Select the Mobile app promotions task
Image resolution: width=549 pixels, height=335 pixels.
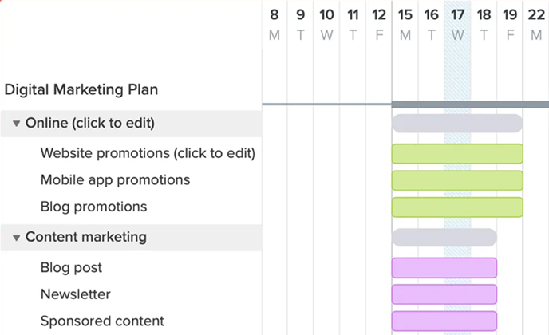(115, 179)
